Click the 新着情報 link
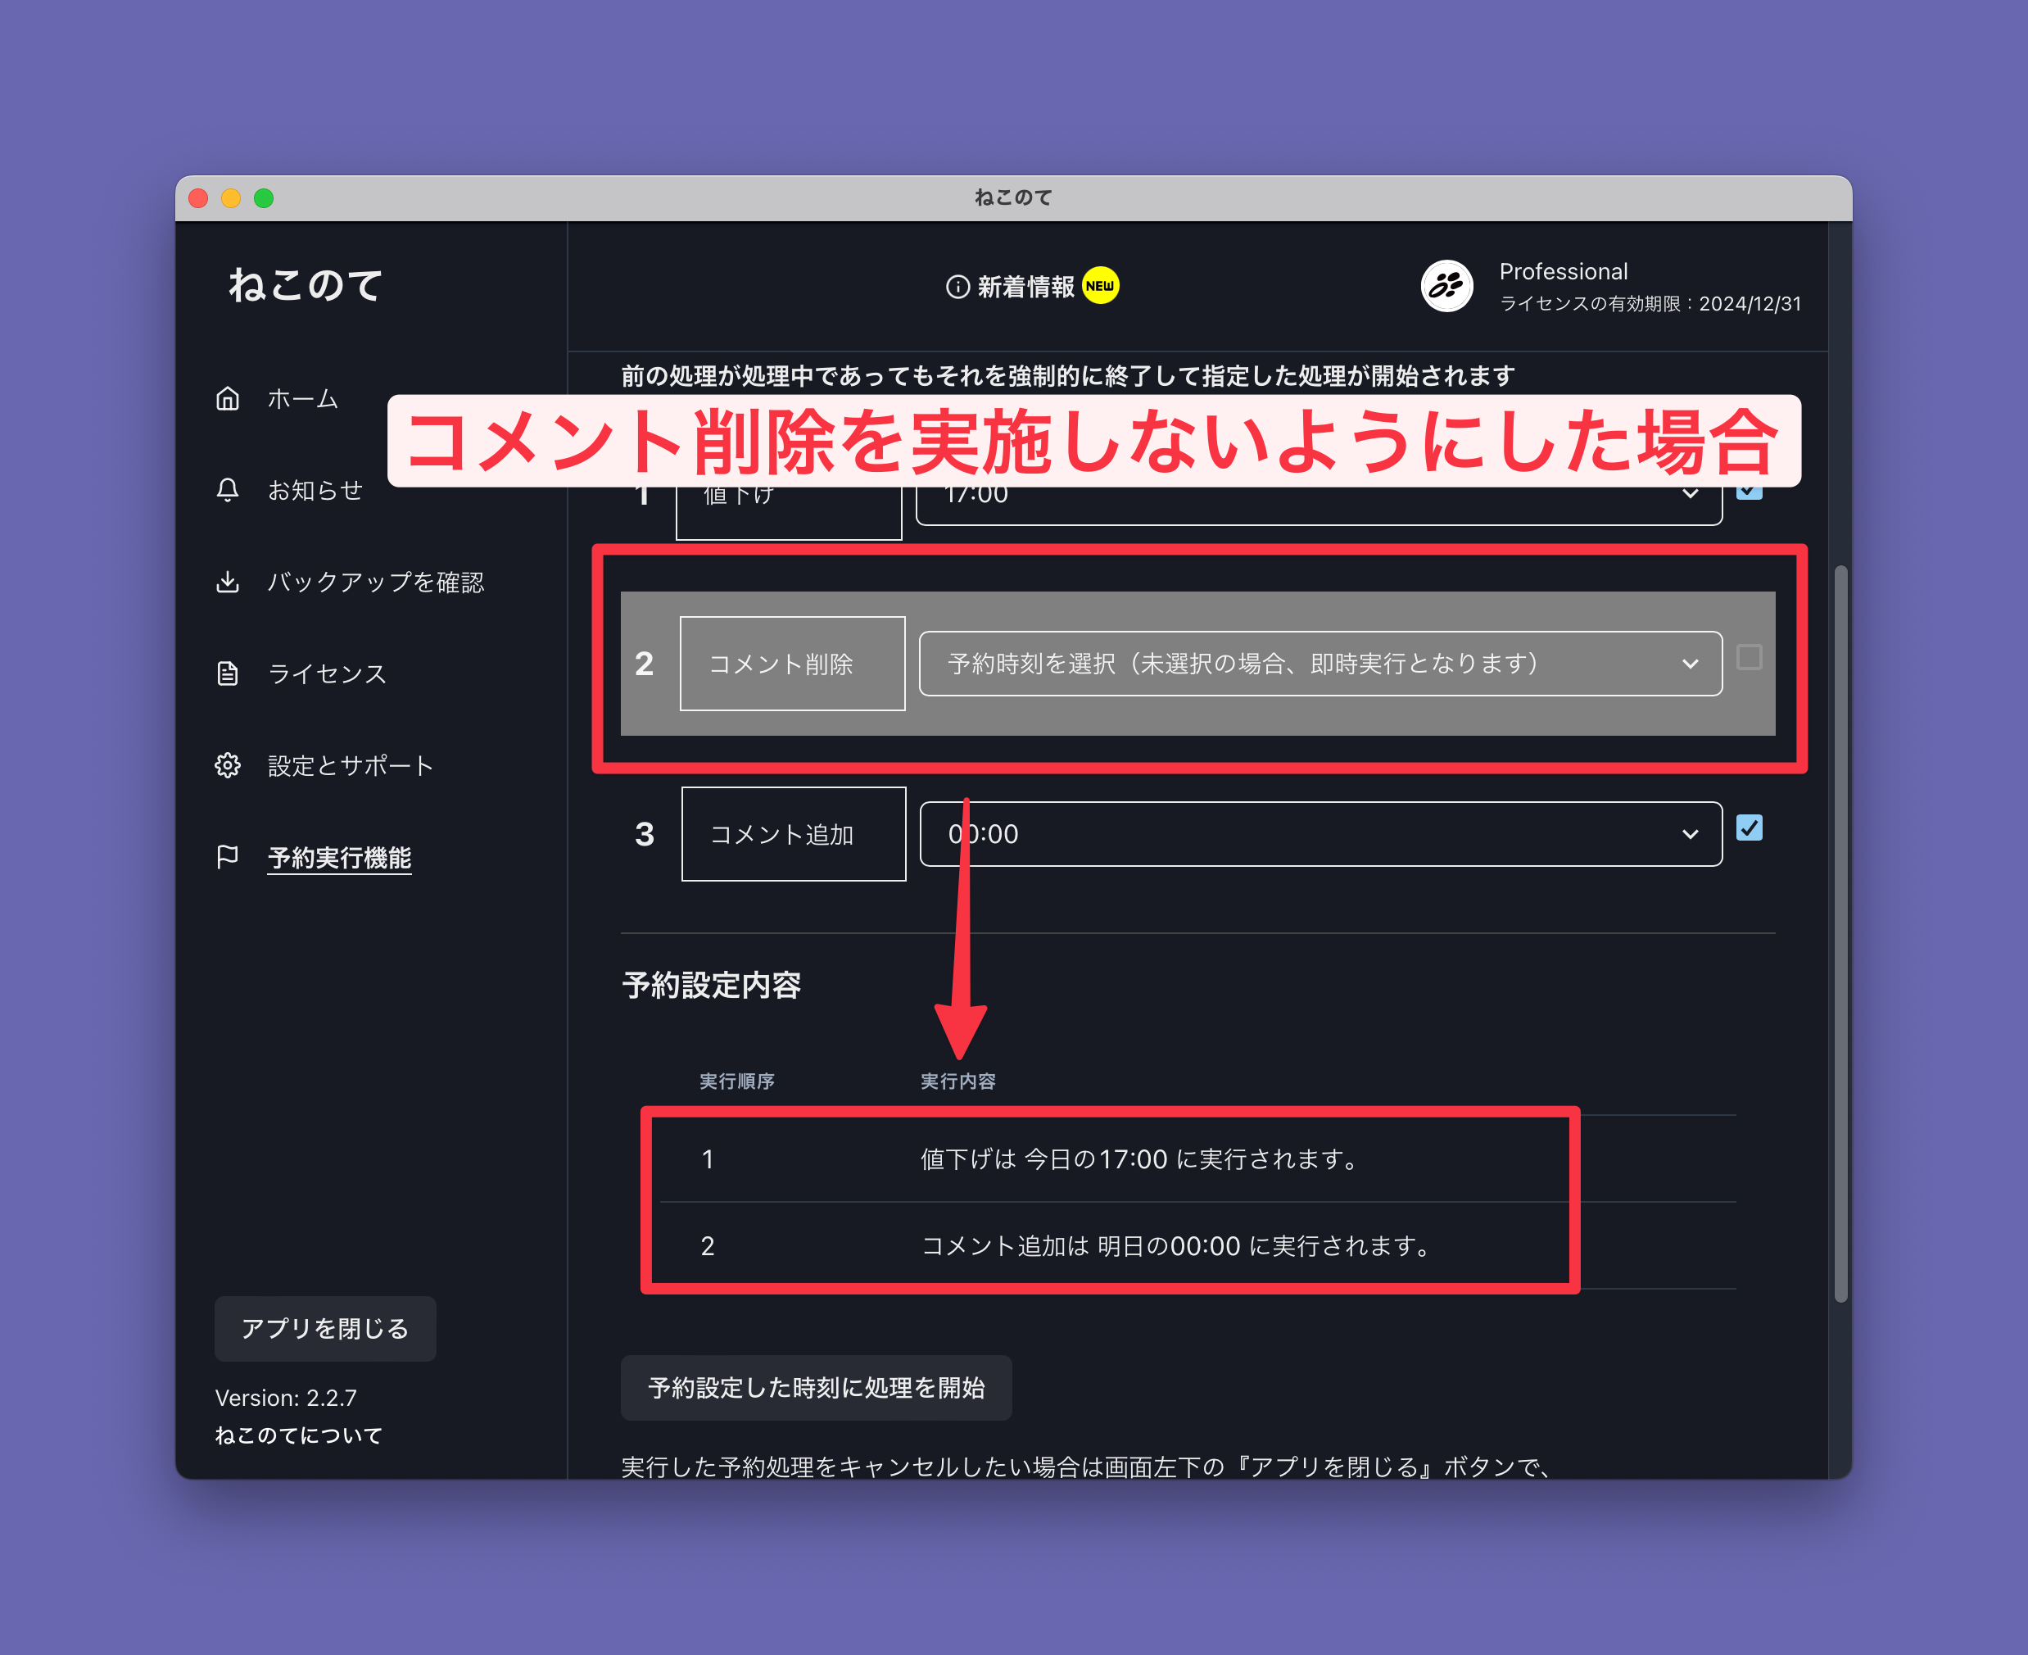The width and height of the screenshot is (2028, 1655). pyautogui.click(x=1025, y=287)
